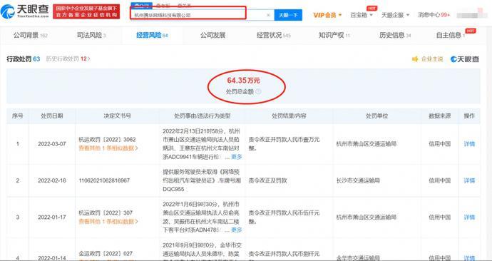
Task: Click the 处罚日期 column header
Action: click(x=52, y=116)
